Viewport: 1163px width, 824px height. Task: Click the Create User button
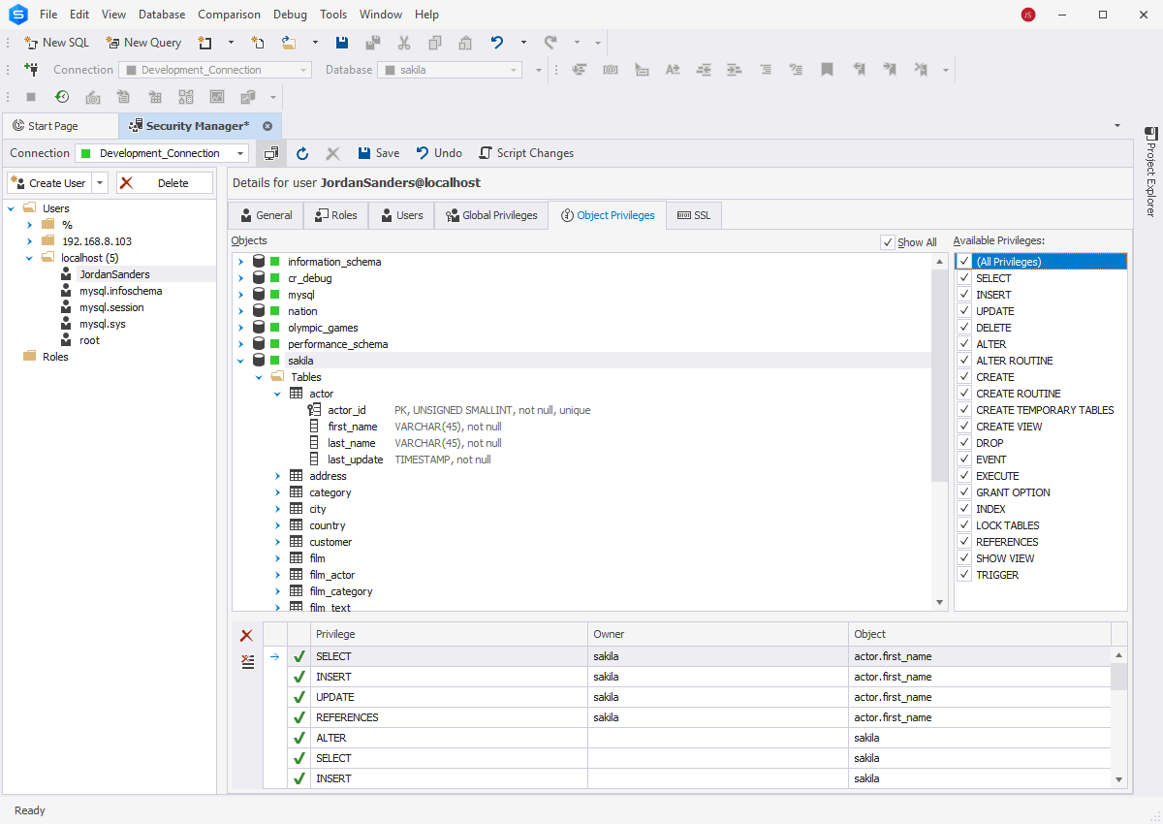click(48, 183)
